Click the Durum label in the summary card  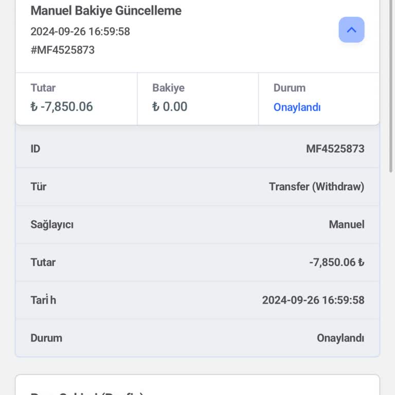click(x=290, y=88)
